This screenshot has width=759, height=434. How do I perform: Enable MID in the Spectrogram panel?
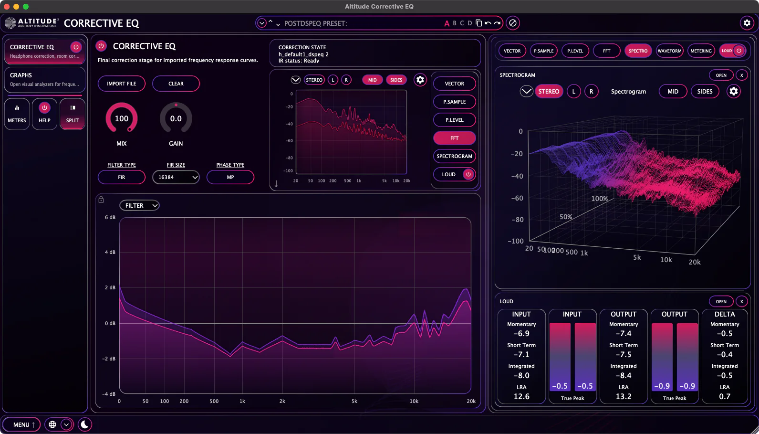coord(673,91)
